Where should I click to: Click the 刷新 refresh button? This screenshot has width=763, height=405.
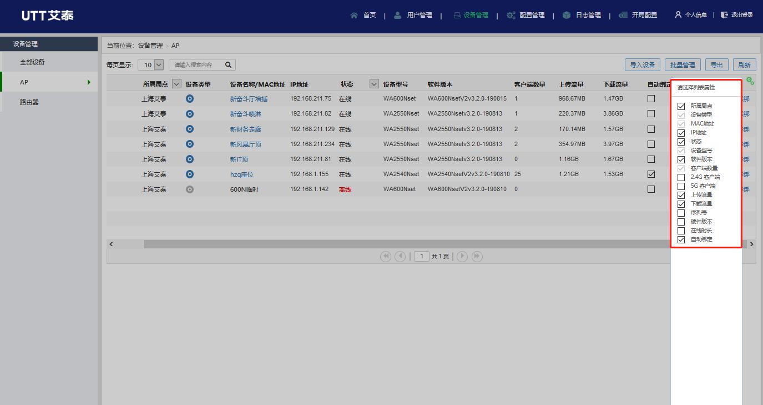(744, 64)
